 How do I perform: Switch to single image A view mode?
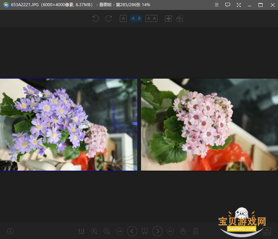[123, 18]
